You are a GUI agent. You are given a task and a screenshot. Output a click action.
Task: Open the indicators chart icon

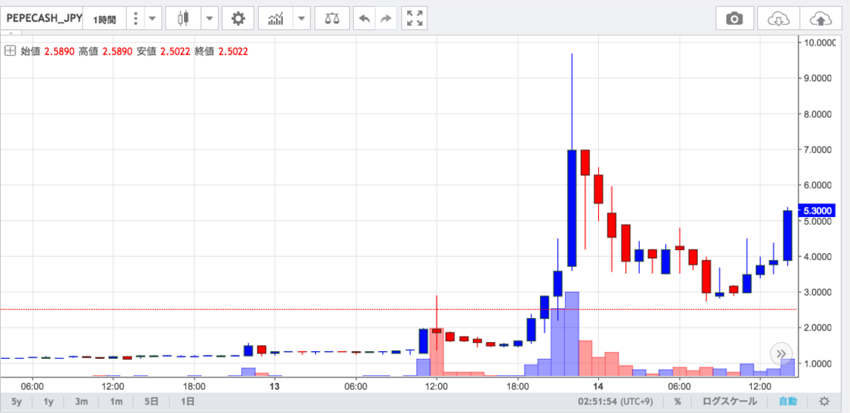tap(276, 19)
